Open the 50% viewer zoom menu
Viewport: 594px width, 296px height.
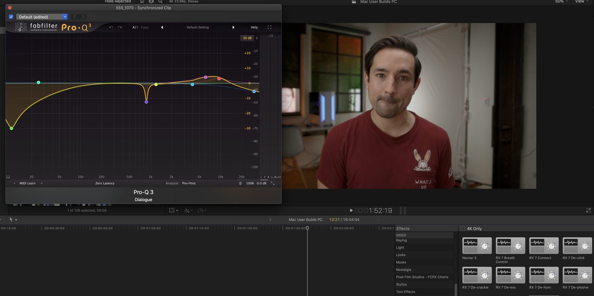pos(561,1)
